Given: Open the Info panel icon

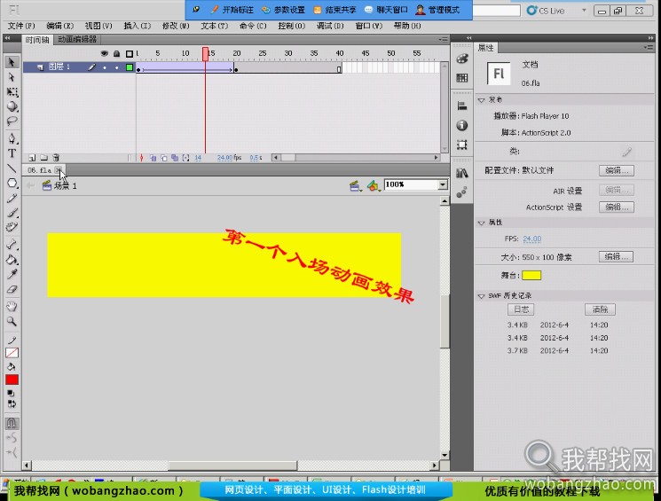Looking at the screenshot, I should click(462, 125).
